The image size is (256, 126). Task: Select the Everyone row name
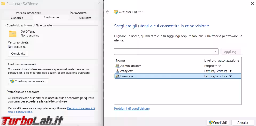(x=126, y=76)
